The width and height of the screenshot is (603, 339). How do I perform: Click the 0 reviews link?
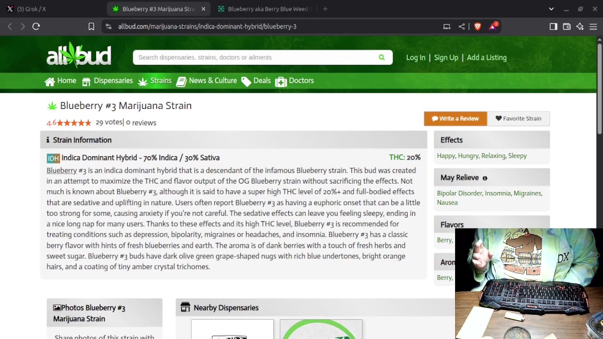click(141, 122)
